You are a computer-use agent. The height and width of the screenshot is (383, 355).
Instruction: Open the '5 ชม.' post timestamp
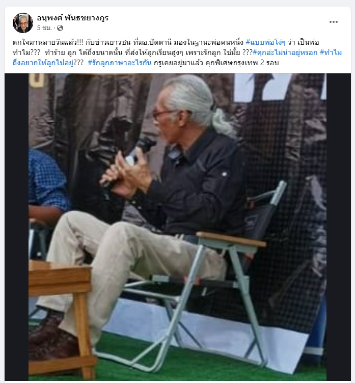point(44,28)
